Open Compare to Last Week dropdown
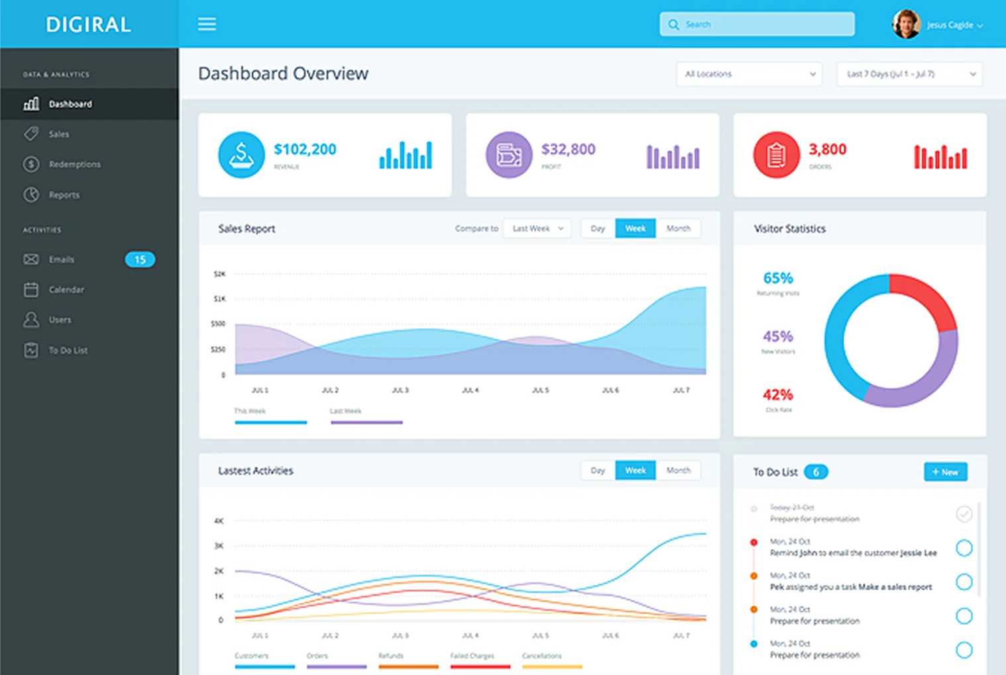The width and height of the screenshot is (1006, 675). [537, 228]
